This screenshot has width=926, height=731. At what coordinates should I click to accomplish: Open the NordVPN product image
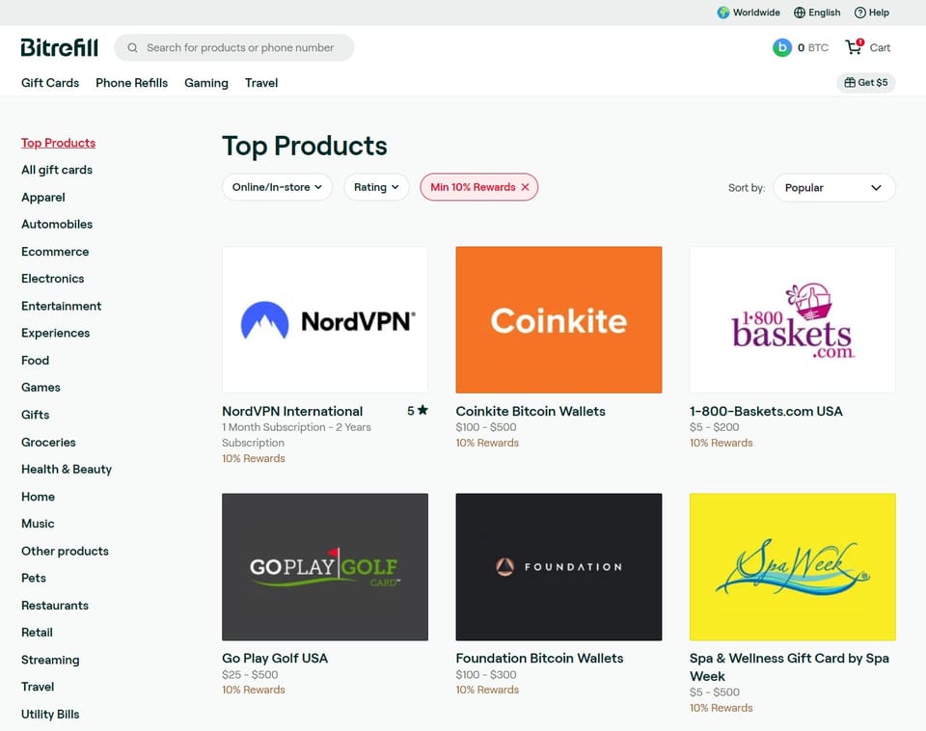click(325, 319)
